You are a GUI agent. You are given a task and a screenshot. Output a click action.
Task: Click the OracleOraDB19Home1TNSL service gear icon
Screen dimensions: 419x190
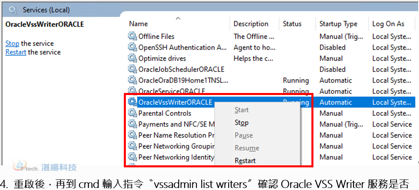[x=132, y=80]
